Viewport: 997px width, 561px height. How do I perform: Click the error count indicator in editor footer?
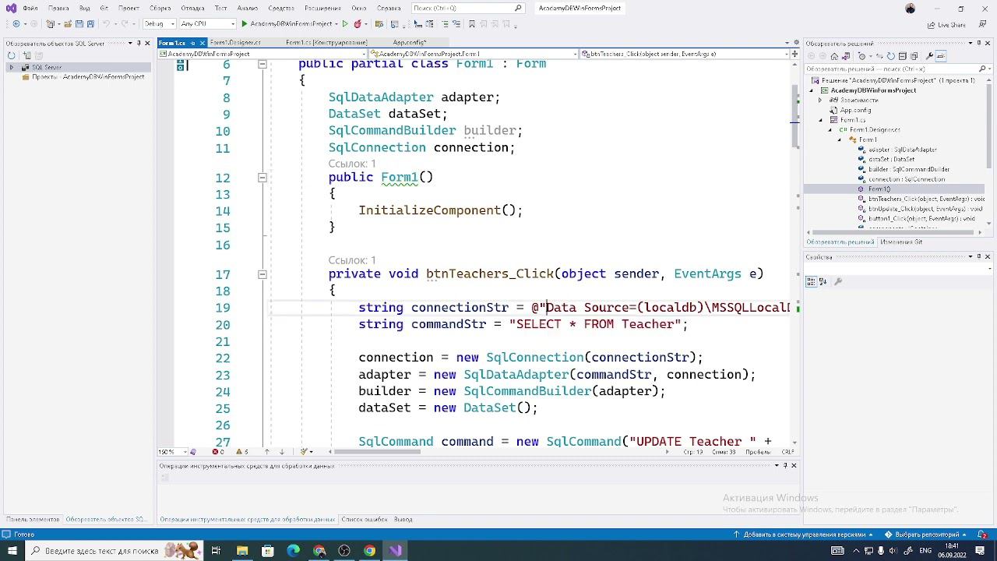coord(218,452)
